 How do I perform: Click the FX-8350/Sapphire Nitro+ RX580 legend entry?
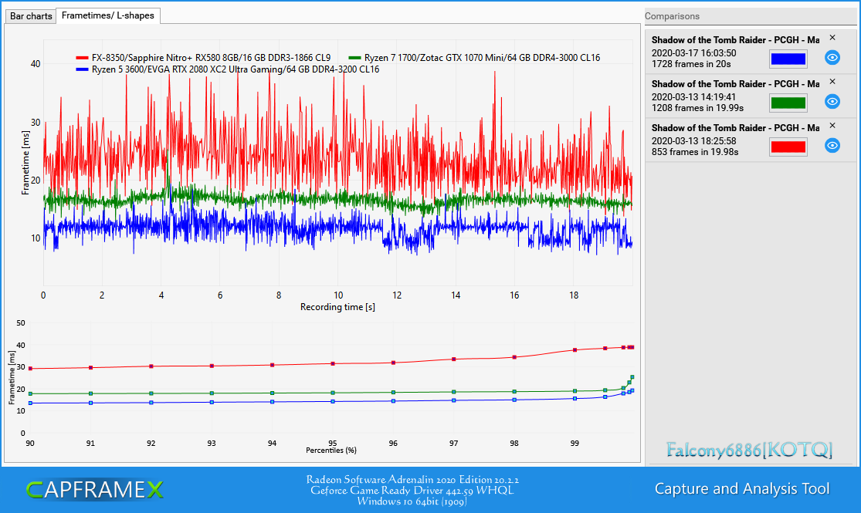tap(203, 58)
